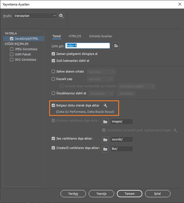Click the images/ path field
Viewport: 184px width, 203px height.
122,121
